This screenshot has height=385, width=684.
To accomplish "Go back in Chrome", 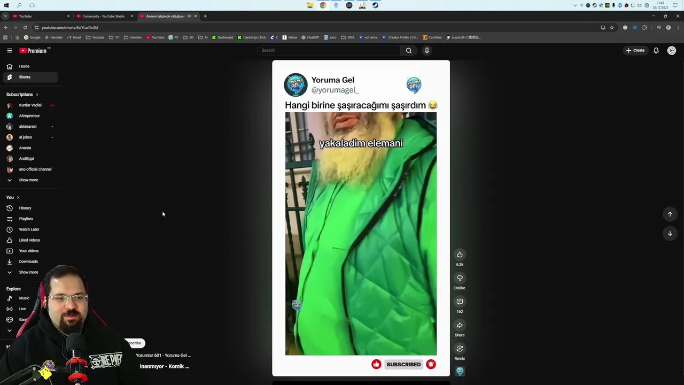I will (6, 27).
